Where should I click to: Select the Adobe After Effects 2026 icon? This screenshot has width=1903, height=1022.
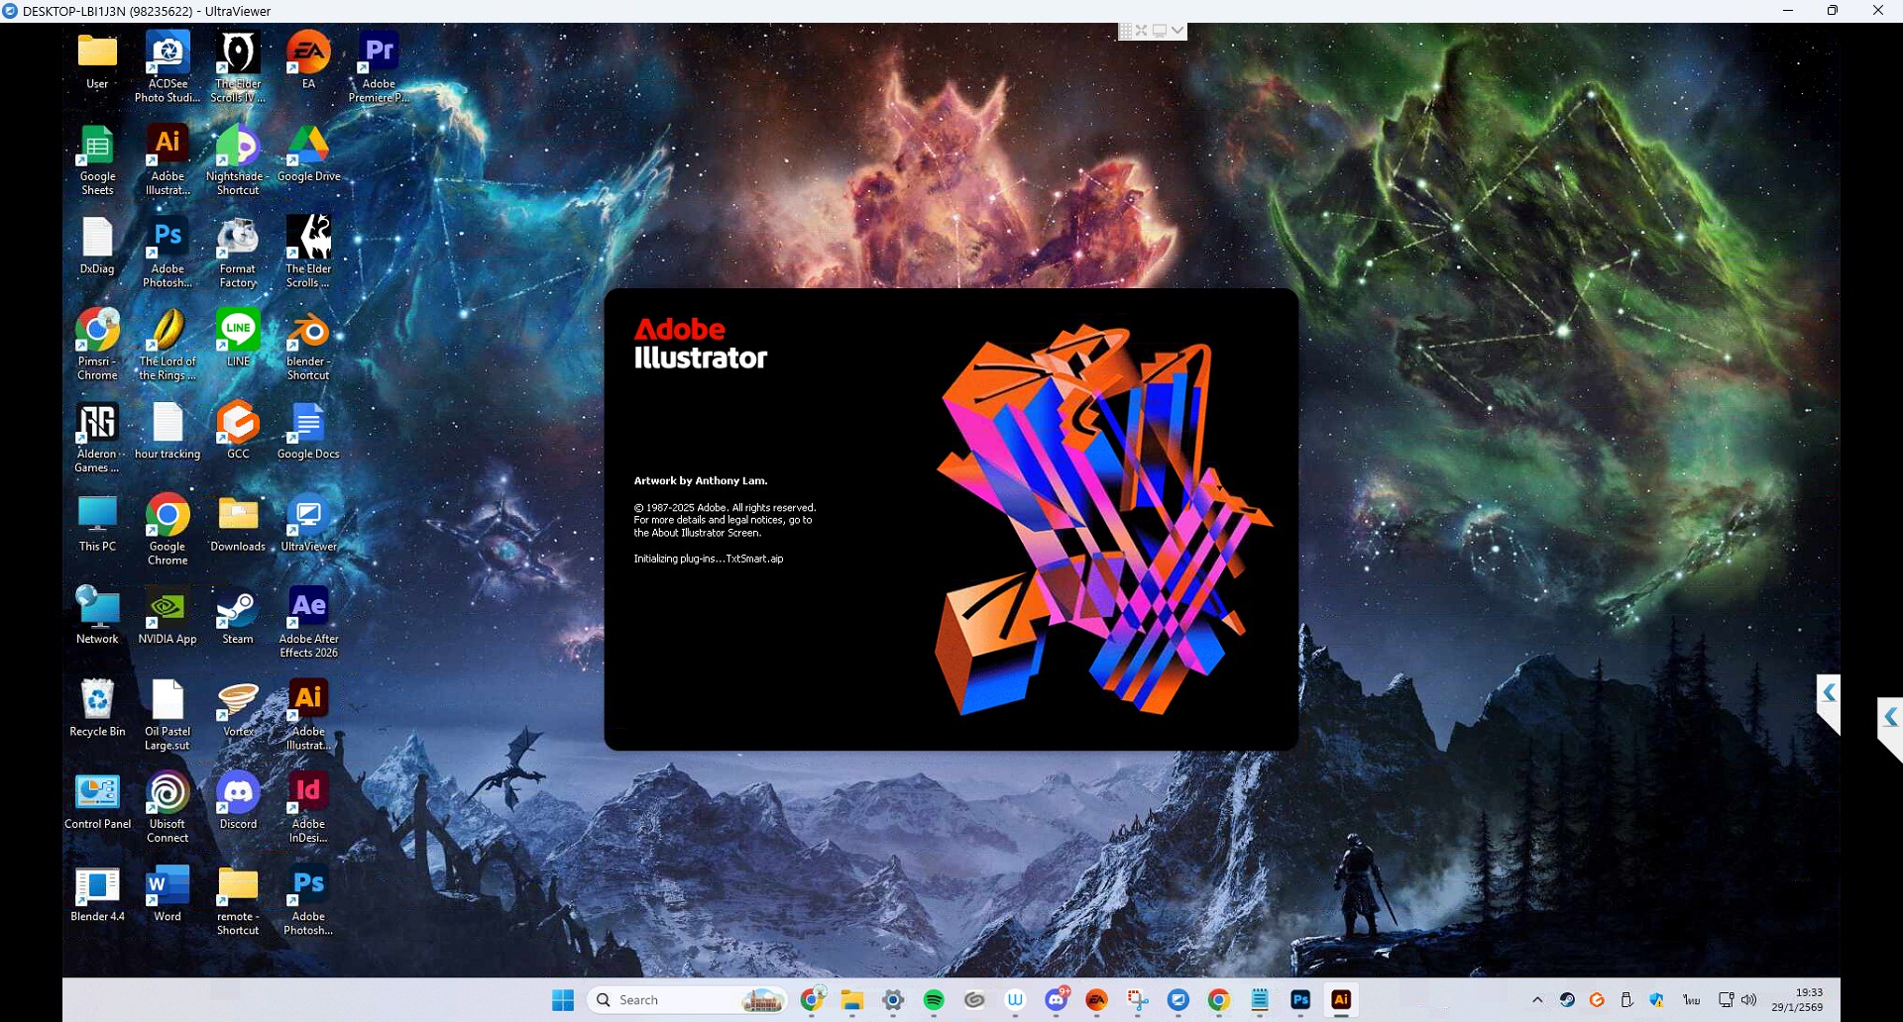[308, 622]
